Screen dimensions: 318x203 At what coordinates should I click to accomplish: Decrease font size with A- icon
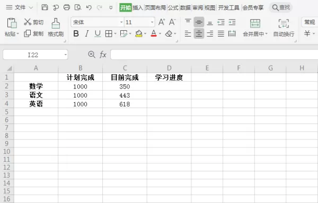172,22
